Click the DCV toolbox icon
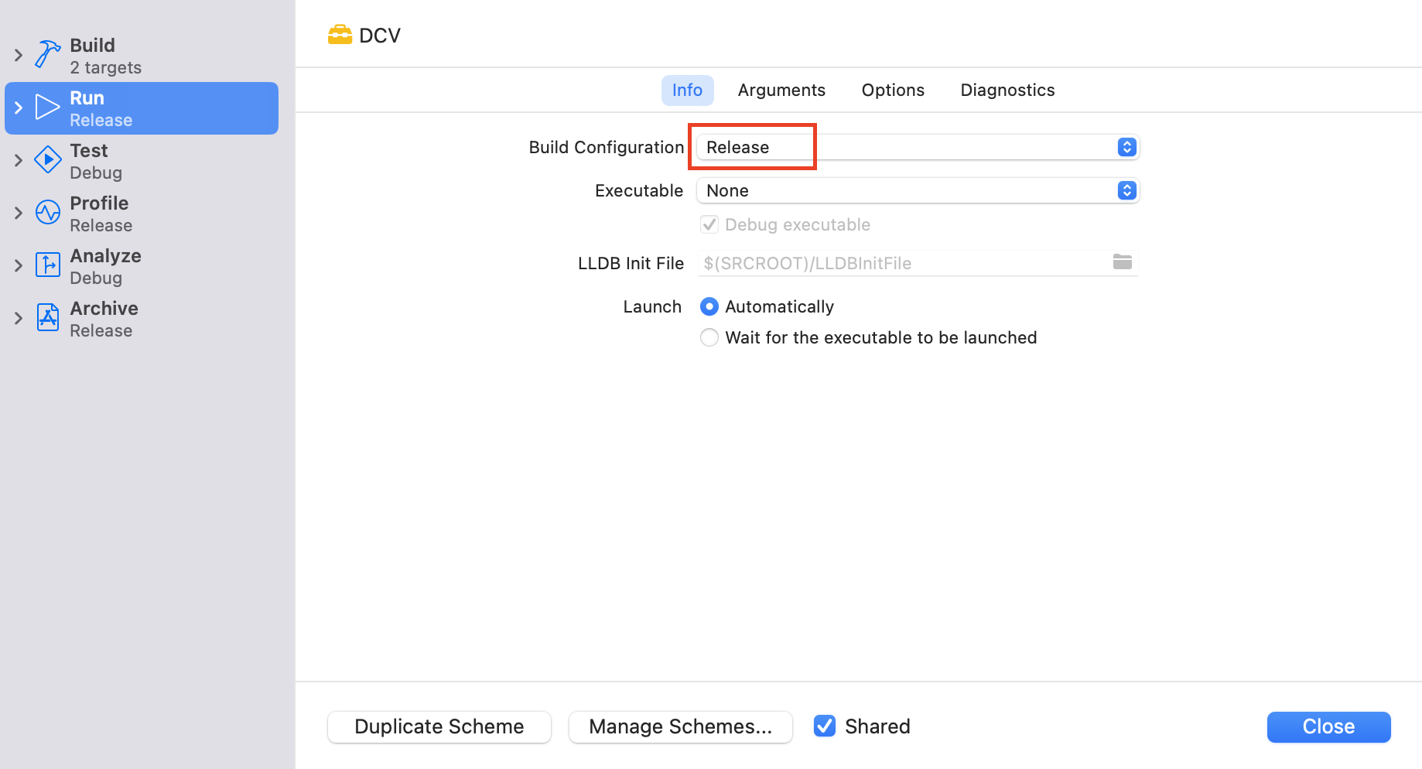This screenshot has width=1422, height=769. click(x=340, y=35)
